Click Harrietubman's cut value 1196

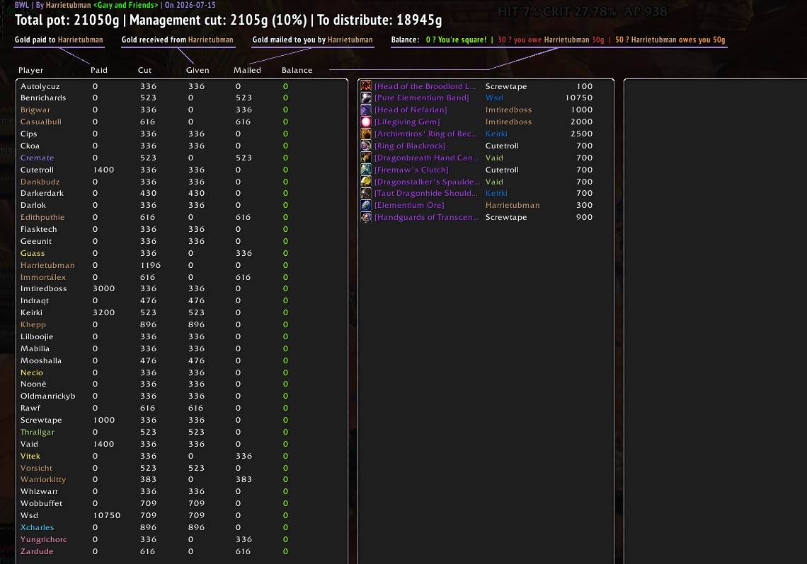point(150,265)
